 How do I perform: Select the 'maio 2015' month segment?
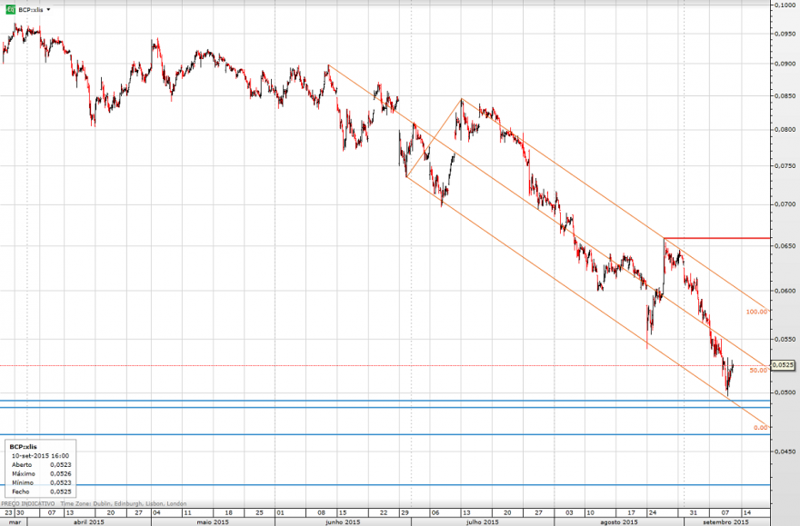pyautogui.click(x=213, y=522)
